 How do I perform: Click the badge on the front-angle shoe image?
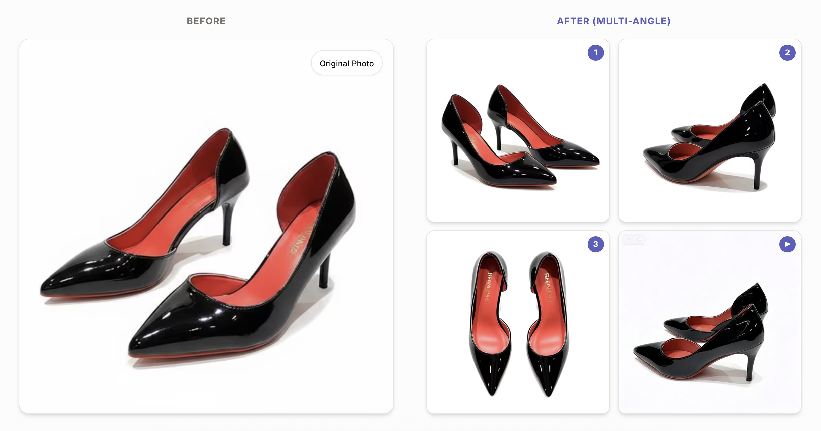pos(596,53)
